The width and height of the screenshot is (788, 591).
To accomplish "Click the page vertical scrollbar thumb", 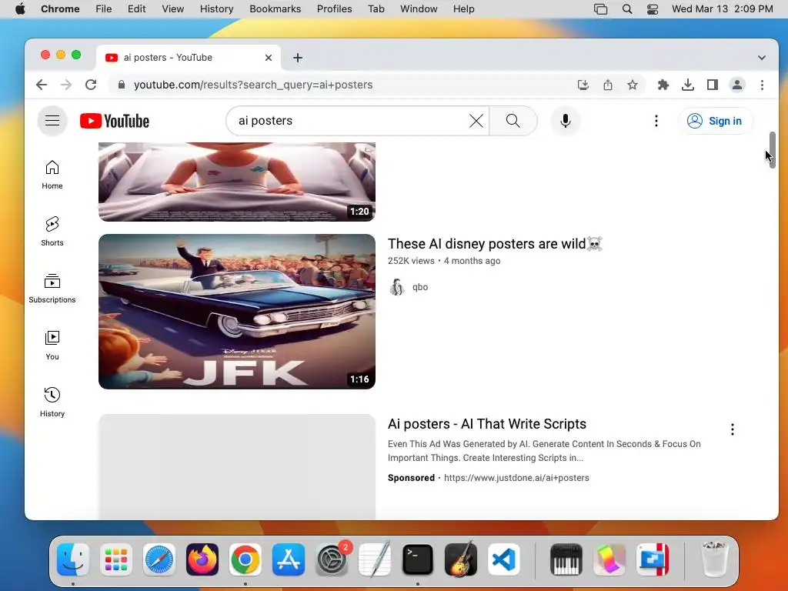I will point(773,150).
